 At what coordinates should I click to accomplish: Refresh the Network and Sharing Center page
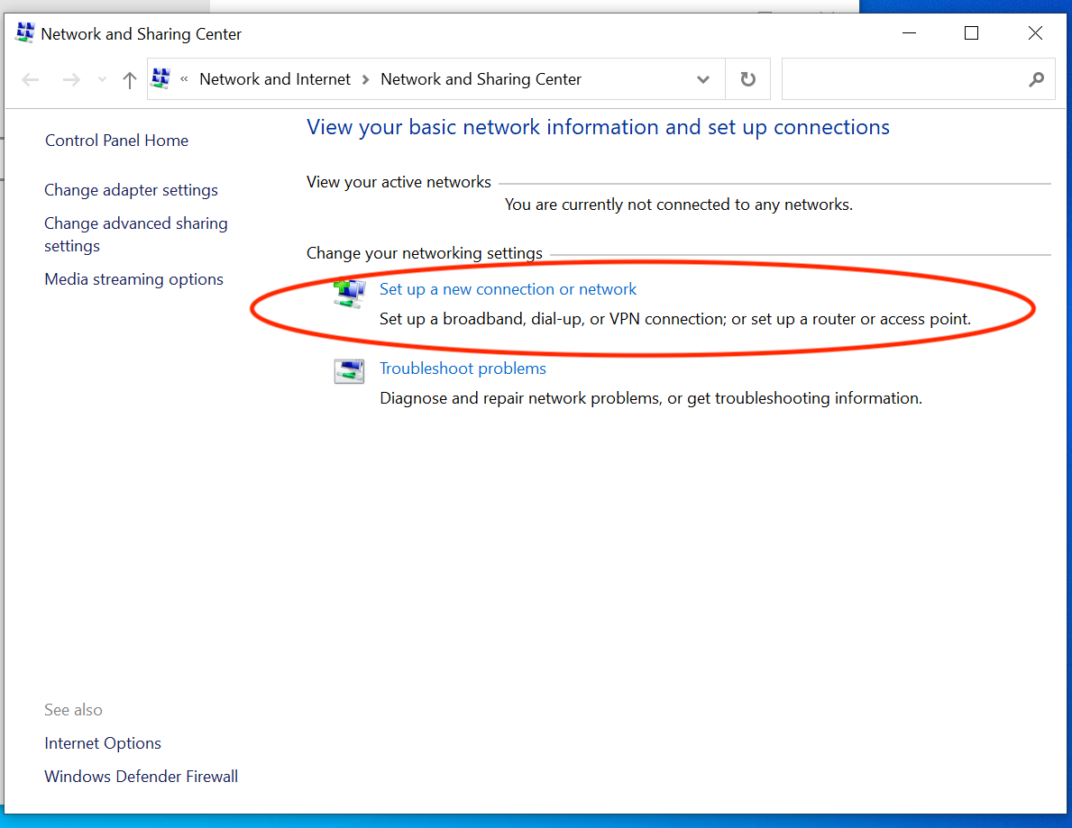tap(747, 79)
